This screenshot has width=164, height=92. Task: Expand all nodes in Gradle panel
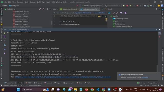coord(114,13)
